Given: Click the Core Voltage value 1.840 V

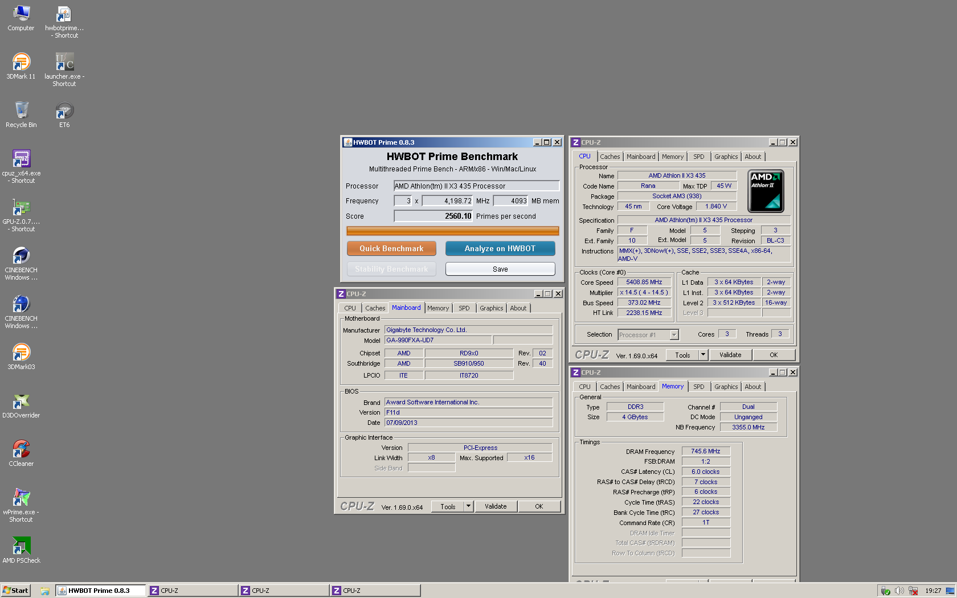Looking at the screenshot, I should 716,206.
